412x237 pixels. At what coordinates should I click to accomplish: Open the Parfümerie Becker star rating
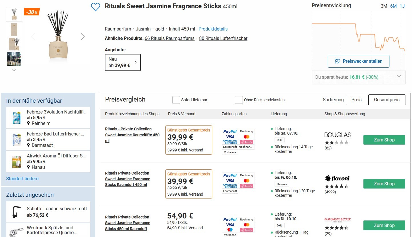click(337, 228)
